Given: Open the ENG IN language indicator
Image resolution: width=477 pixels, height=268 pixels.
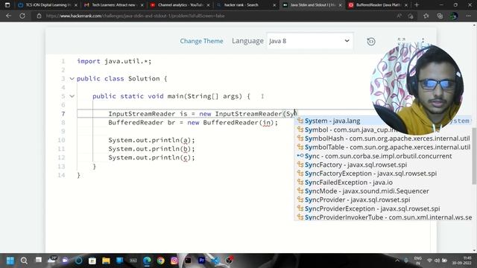Looking at the screenshot, I should 417,261.
